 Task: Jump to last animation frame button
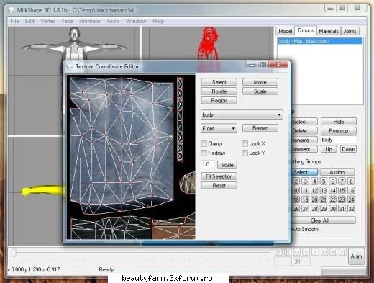[x=343, y=252]
